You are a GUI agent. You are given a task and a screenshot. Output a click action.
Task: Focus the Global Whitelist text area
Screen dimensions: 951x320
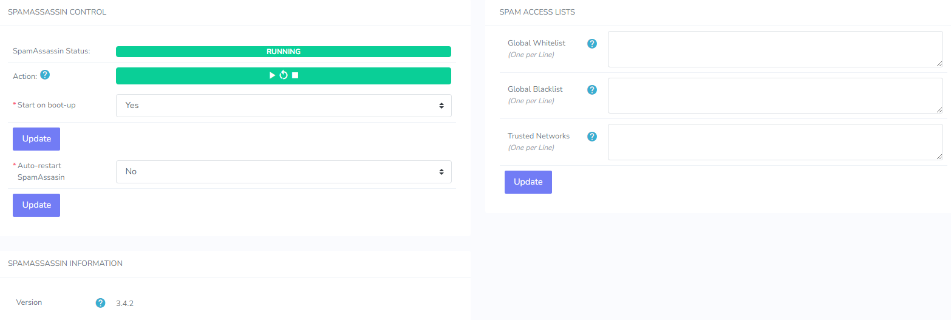[775, 49]
